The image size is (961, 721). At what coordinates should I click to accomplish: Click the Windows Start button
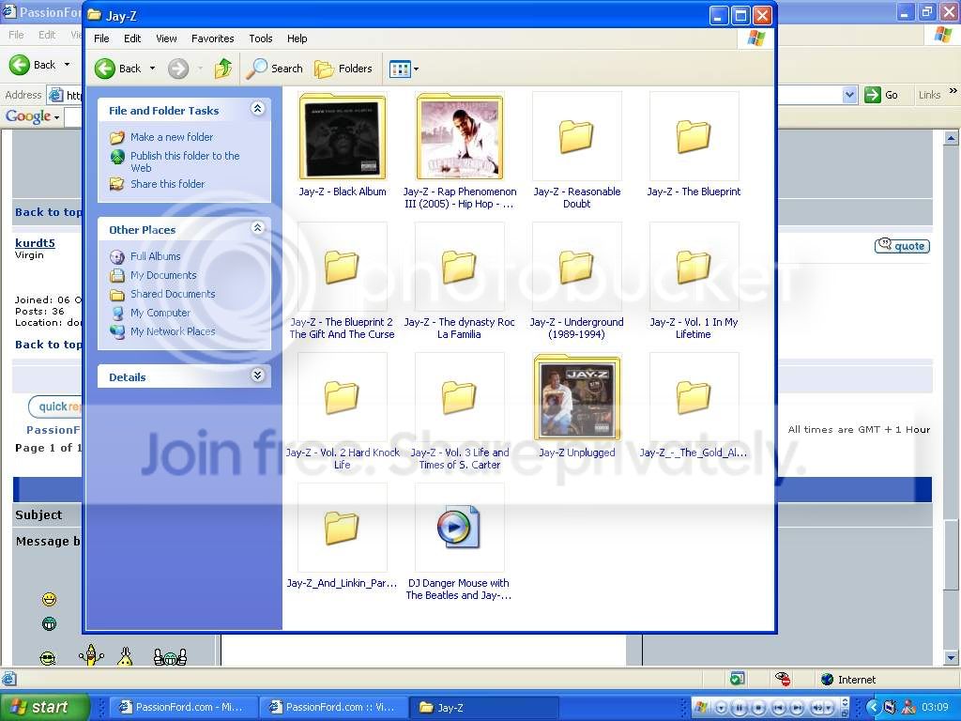click(x=45, y=707)
